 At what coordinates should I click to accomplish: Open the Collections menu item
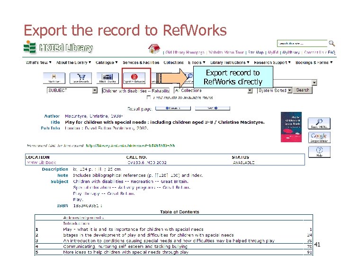coord(173,63)
